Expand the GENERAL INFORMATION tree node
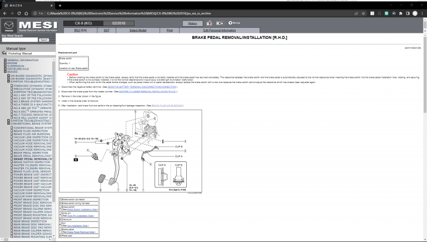 coord(5,60)
